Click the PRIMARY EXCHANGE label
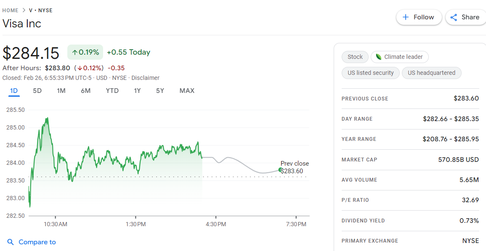The width and height of the screenshot is (486, 251). click(370, 241)
